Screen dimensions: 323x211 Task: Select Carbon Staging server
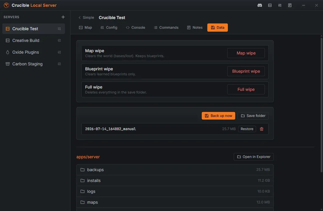coord(33,64)
